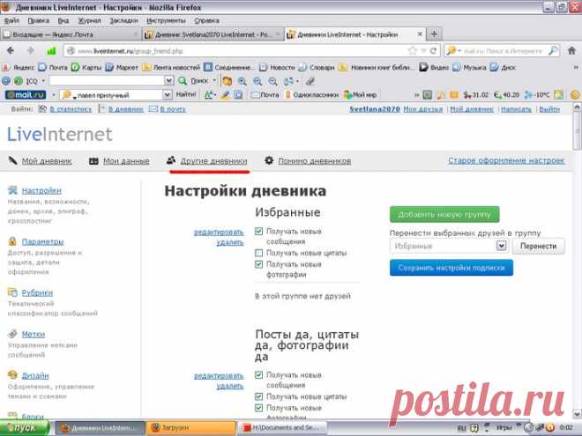Open the Файл menu
Viewport: 582px width, 436px height.
11,20
